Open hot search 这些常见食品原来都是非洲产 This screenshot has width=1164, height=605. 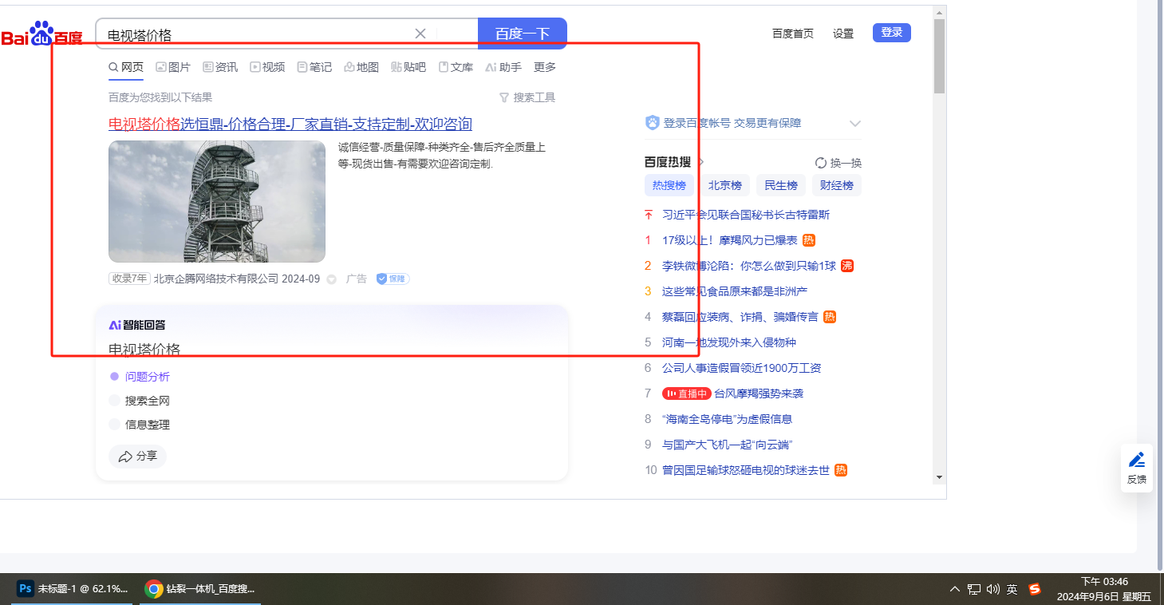tap(735, 291)
